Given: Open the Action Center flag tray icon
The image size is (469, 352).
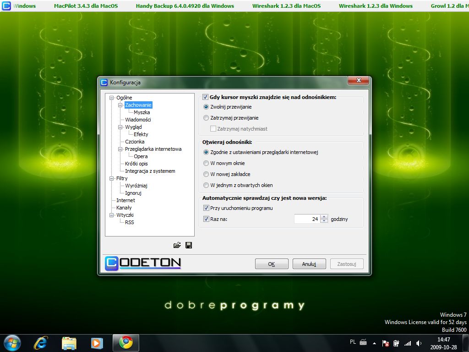Looking at the screenshot, I should (386, 343).
